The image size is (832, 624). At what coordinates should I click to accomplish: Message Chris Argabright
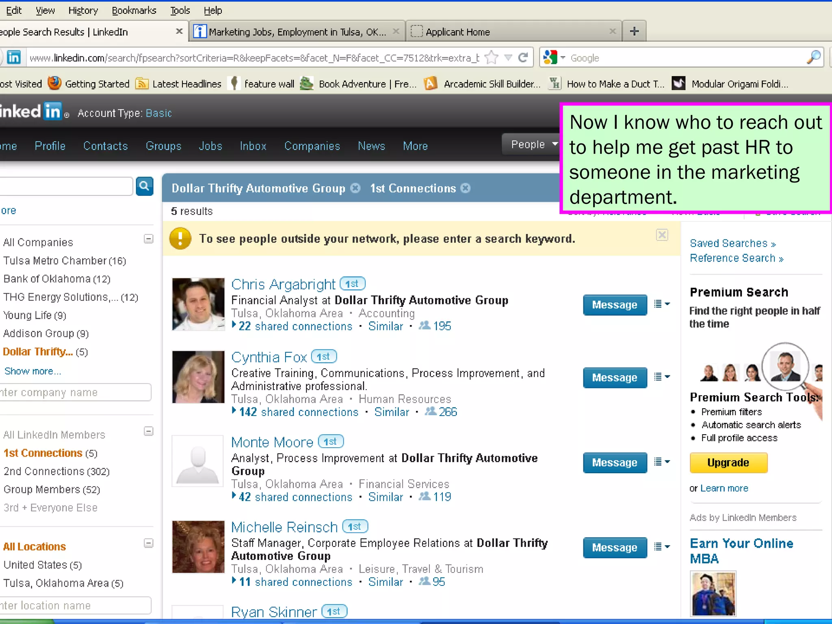pos(615,305)
